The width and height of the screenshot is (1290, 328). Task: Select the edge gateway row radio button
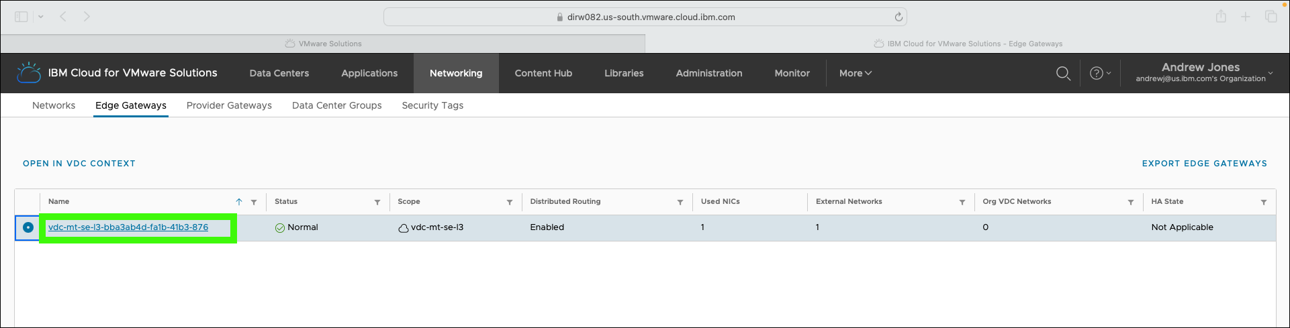pyautogui.click(x=28, y=227)
